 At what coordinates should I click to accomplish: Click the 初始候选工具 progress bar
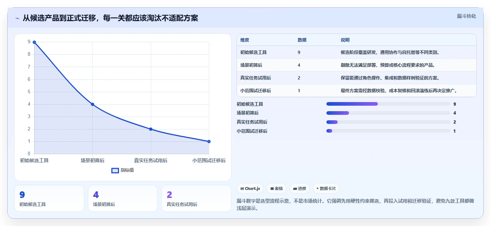388,104
